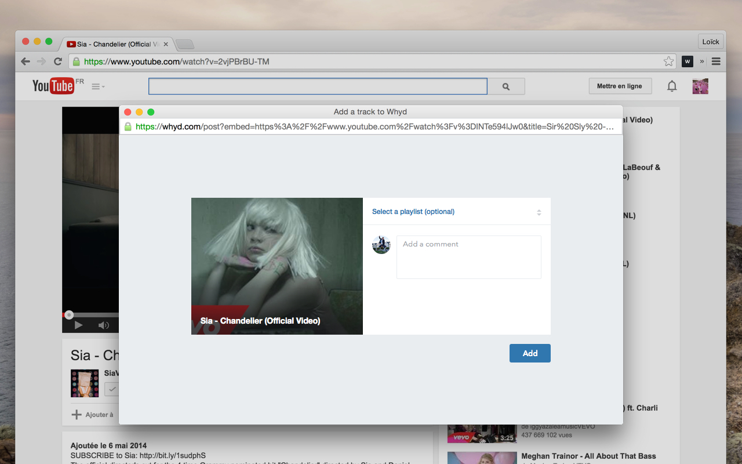The height and width of the screenshot is (464, 742).
Task: Open the suggested video thumbnail showing 3:25
Action: click(482, 433)
